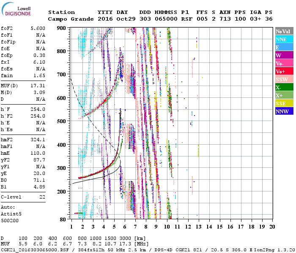Click the RSF P1 value
The image size is (296, 253).
coord(187,19)
